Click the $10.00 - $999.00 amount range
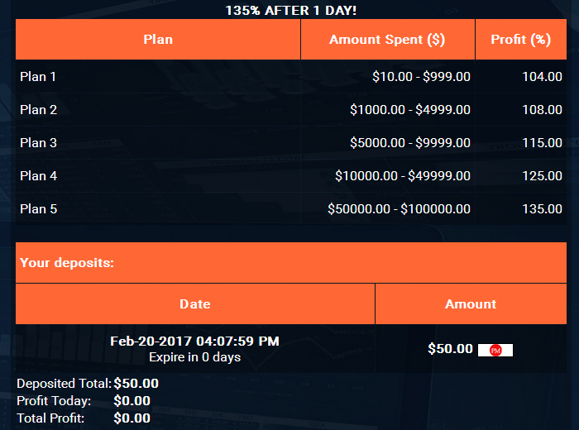The image size is (579, 430). (x=421, y=77)
